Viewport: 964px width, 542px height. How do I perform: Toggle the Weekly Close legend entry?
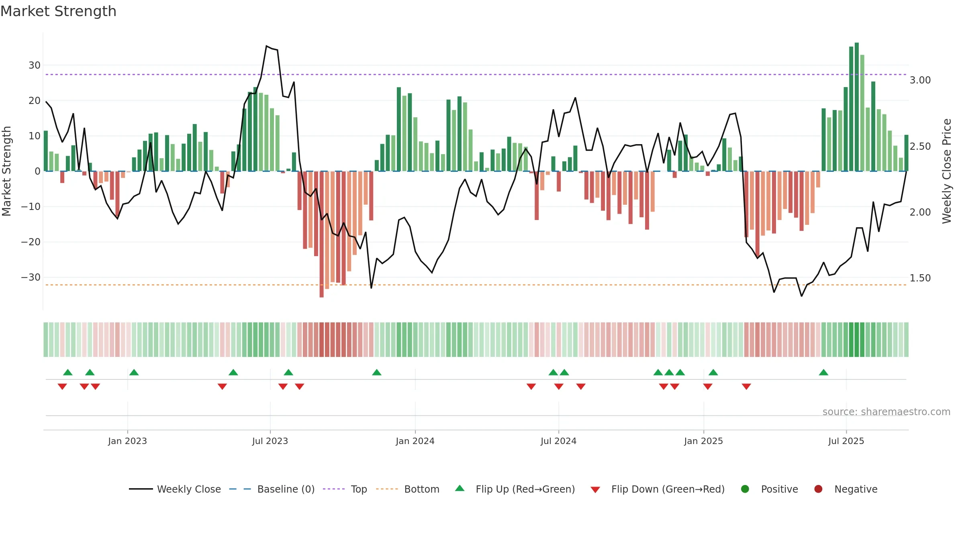click(x=175, y=489)
